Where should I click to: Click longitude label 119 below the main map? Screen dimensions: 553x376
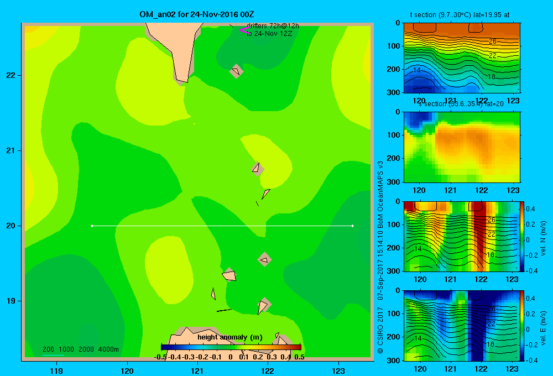pyautogui.click(x=56, y=370)
